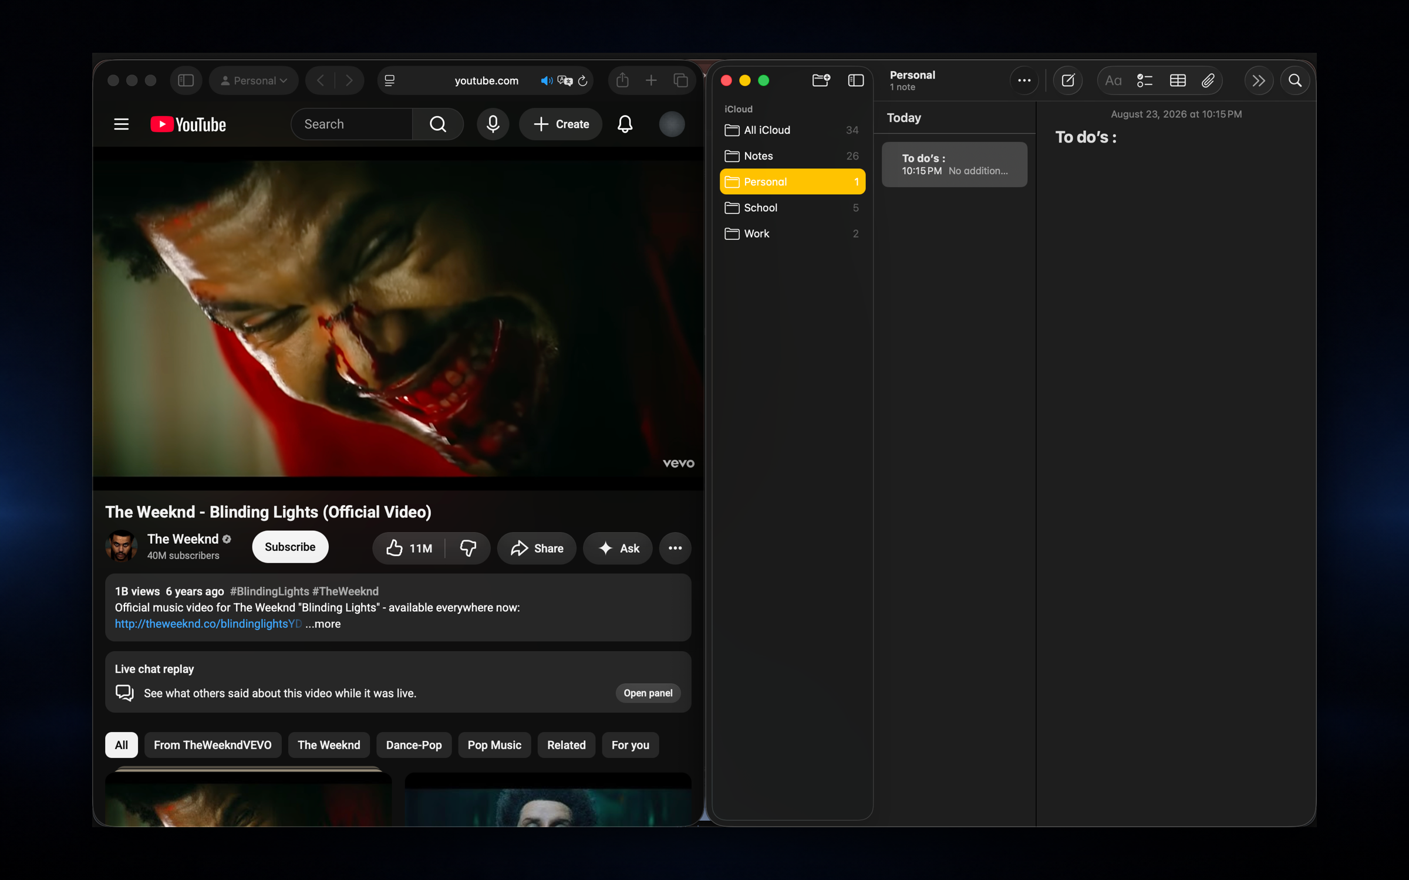
Task: Select the To do's note in list
Action: click(954, 164)
